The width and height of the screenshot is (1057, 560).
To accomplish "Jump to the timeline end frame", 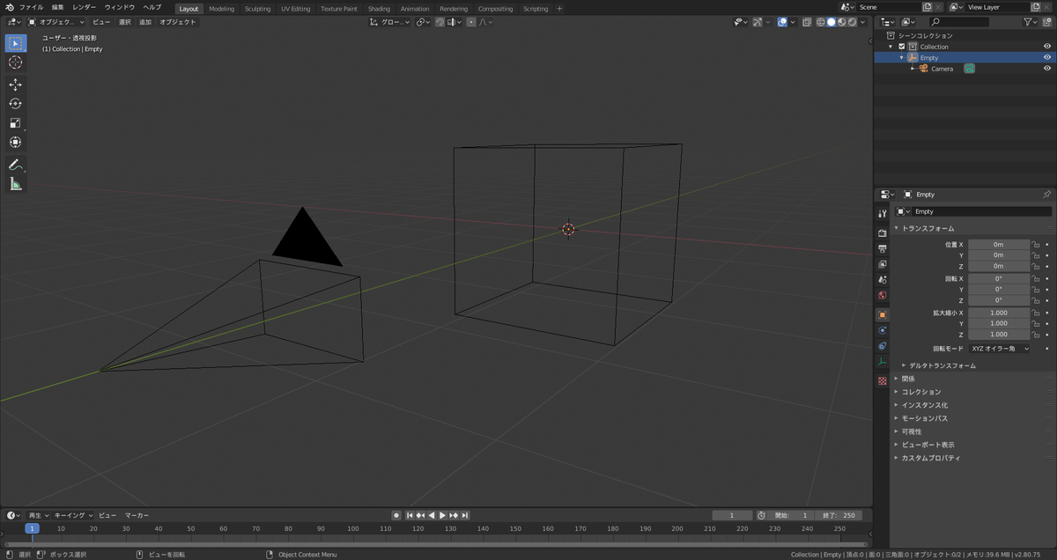I will (464, 515).
